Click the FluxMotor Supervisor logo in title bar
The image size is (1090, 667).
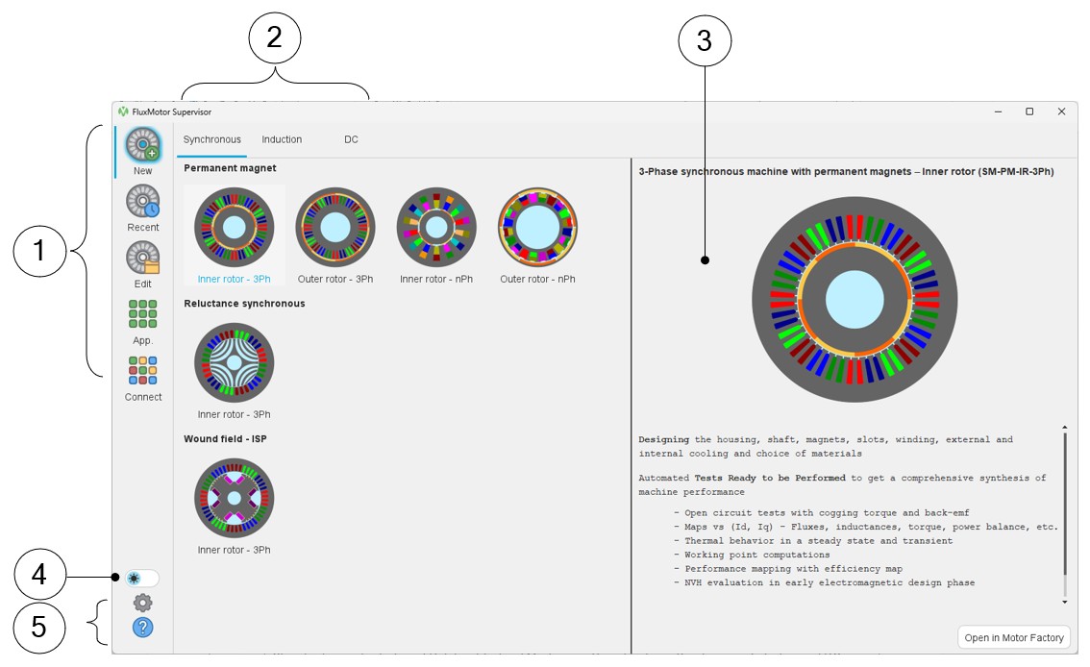(x=123, y=111)
